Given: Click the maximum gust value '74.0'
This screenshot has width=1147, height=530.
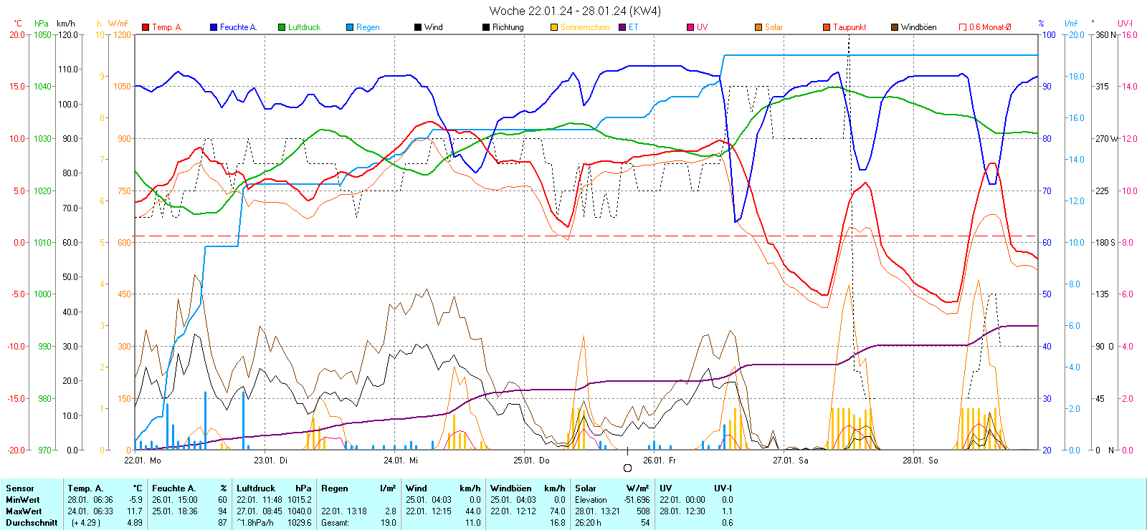Looking at the screenshot, I should (558, 511).
